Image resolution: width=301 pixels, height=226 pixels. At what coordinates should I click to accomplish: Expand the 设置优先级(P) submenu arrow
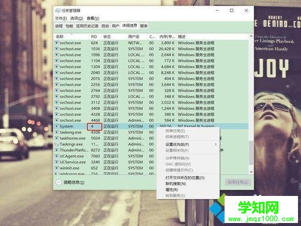pos(216,144)
